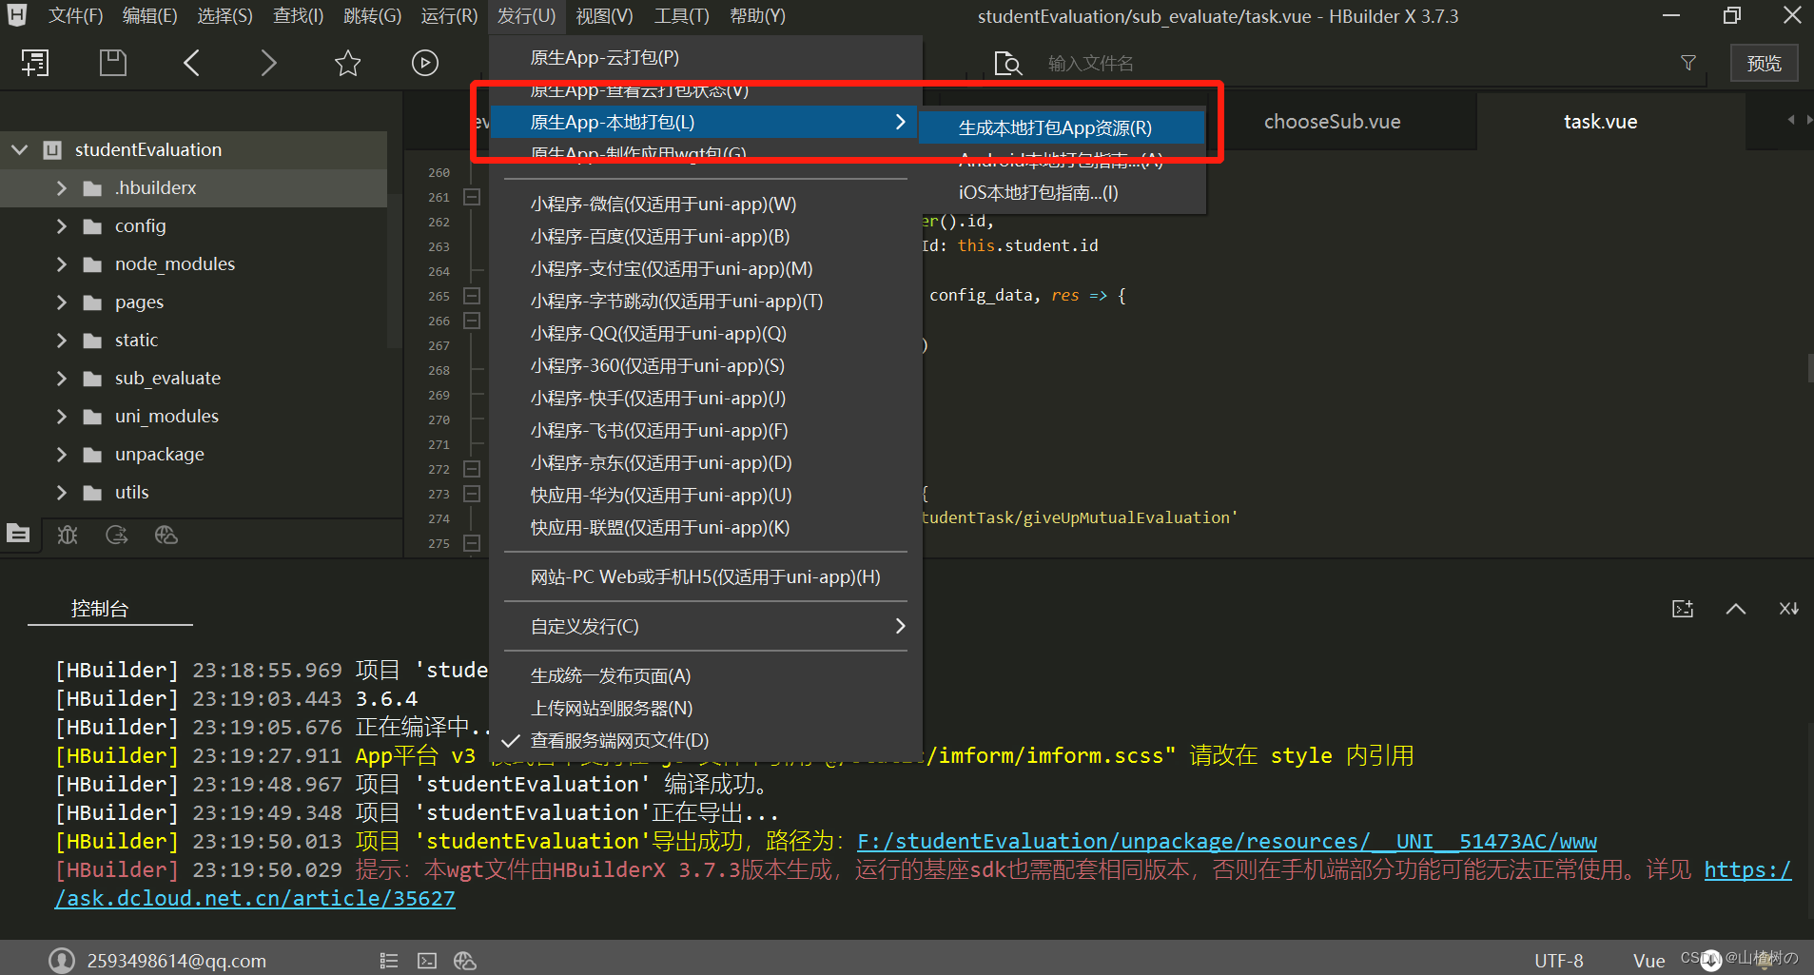Toggle code fold at line 261
Viewport: 1814px width, 975px height.
coord(472,197)
